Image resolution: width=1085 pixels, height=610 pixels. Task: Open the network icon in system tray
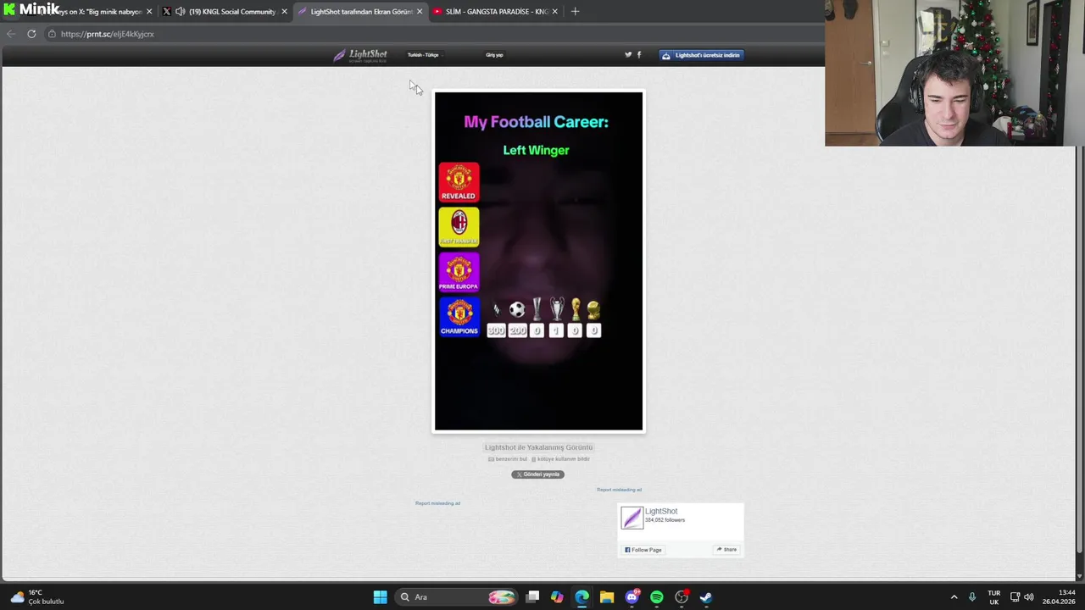(x=1015, y=597)
